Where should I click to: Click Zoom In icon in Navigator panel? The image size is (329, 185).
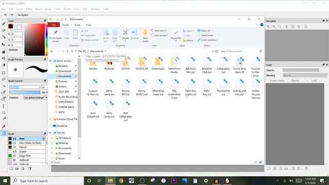(268, 27)
